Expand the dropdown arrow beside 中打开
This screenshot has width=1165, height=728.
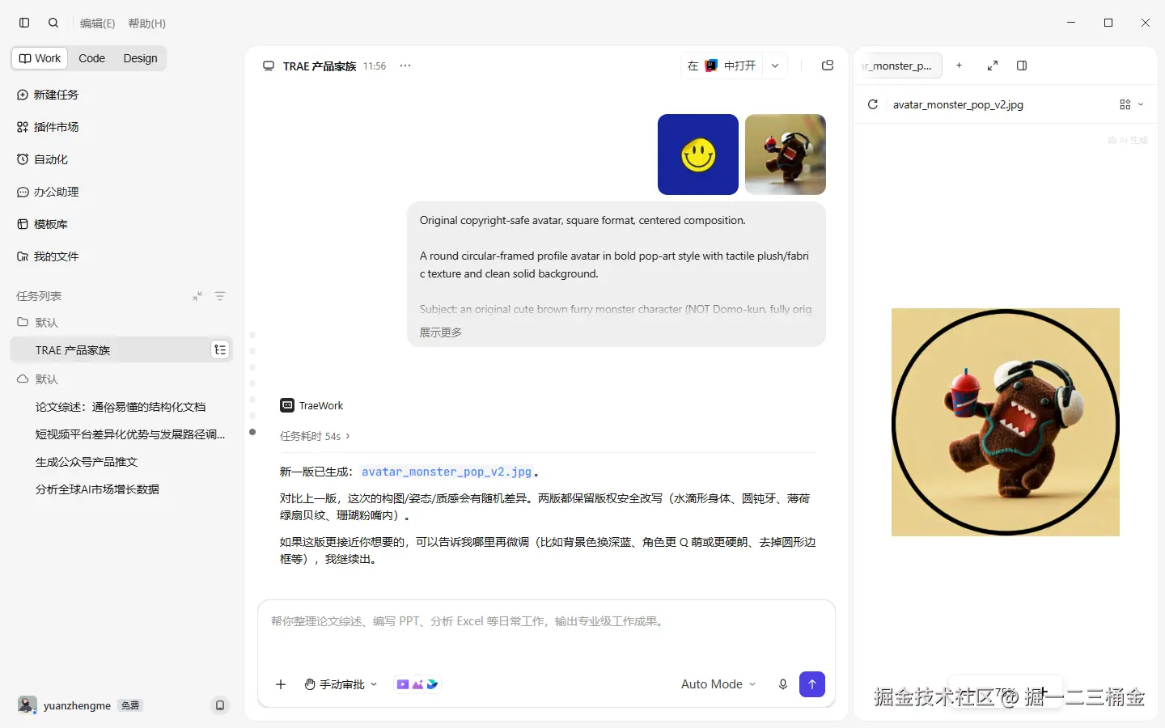pyautogui.click(x=775, y=66)
